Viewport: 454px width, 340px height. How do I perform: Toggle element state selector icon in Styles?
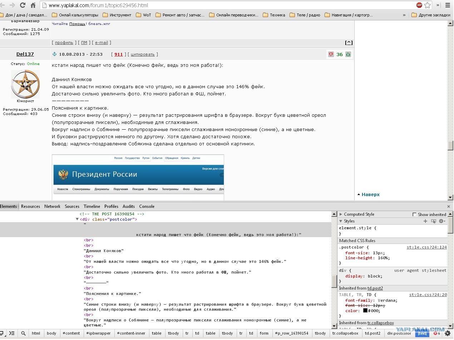[x=433, y=221]
